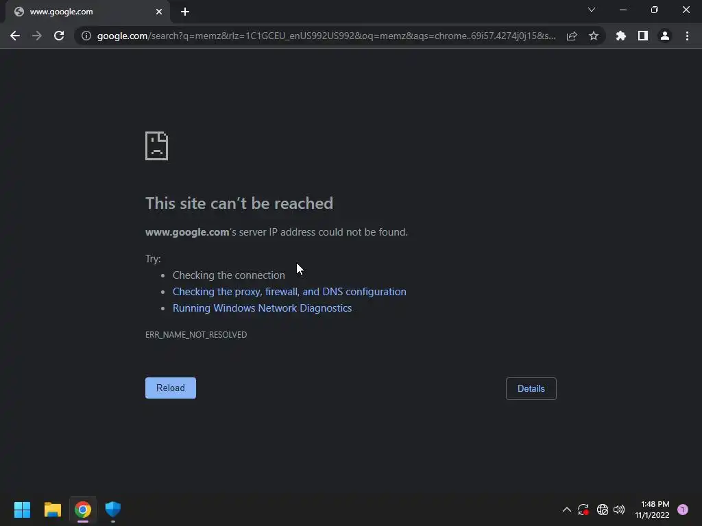Open the Windows Start menu
Image resolution: width=702 pixels, height=526 pixels.
tap(23, 510)
